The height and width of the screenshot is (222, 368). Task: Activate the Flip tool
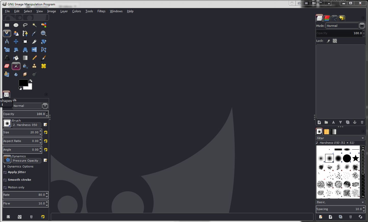click(x=34, y=50)
